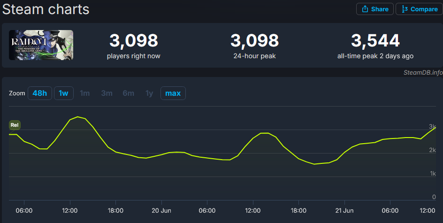Choose the 3m zoom option
This screenshot has height=223, width=443.
click(107, 93)
